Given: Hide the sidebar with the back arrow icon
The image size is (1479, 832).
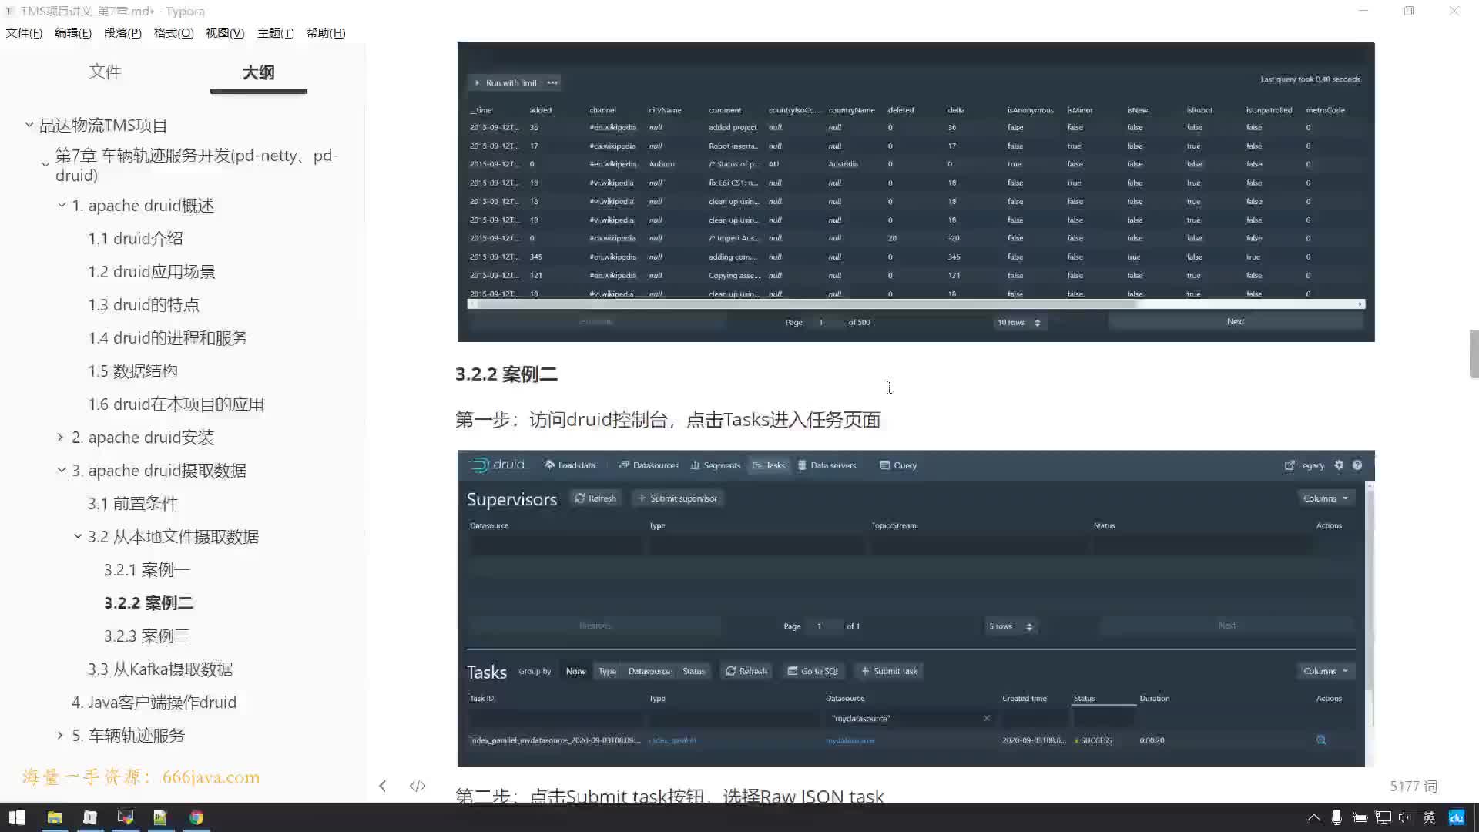Looking at the screenshot, I should (383, 786).
